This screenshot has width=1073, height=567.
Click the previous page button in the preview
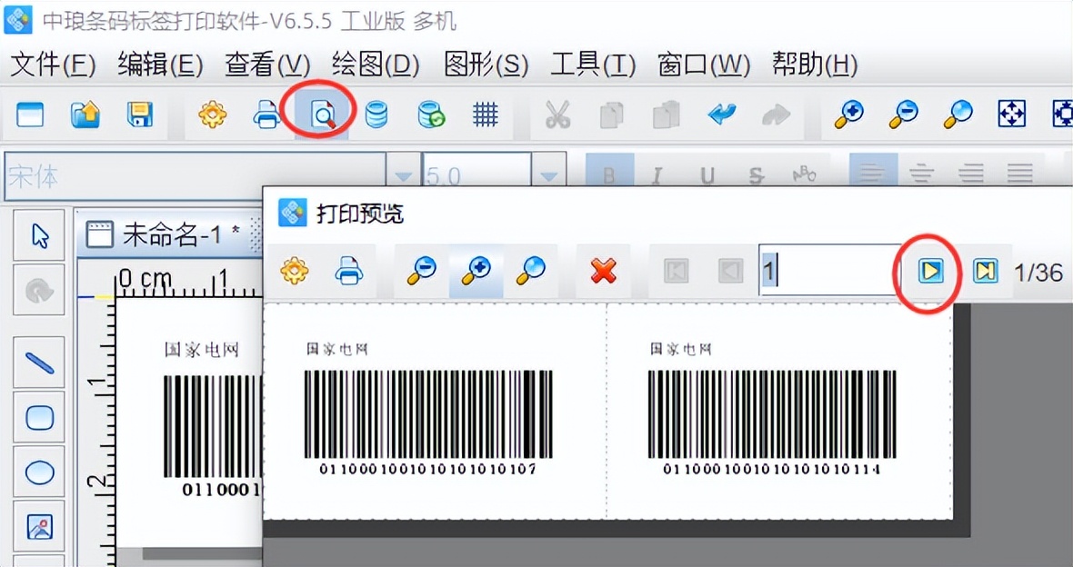click(x=731, y=272)
